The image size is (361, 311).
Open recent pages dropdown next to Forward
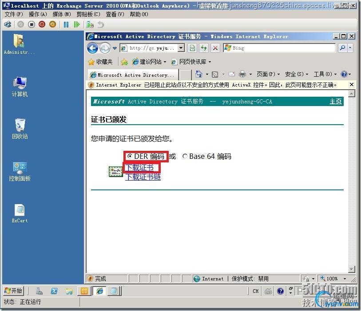[x=115, y=48]
